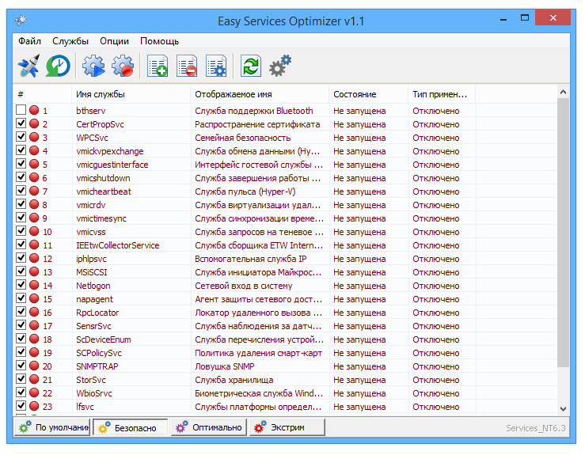Viewport: 585px width, 455px height.
Task: Click red status dot of Netlogon row
Action: [34, 285]
